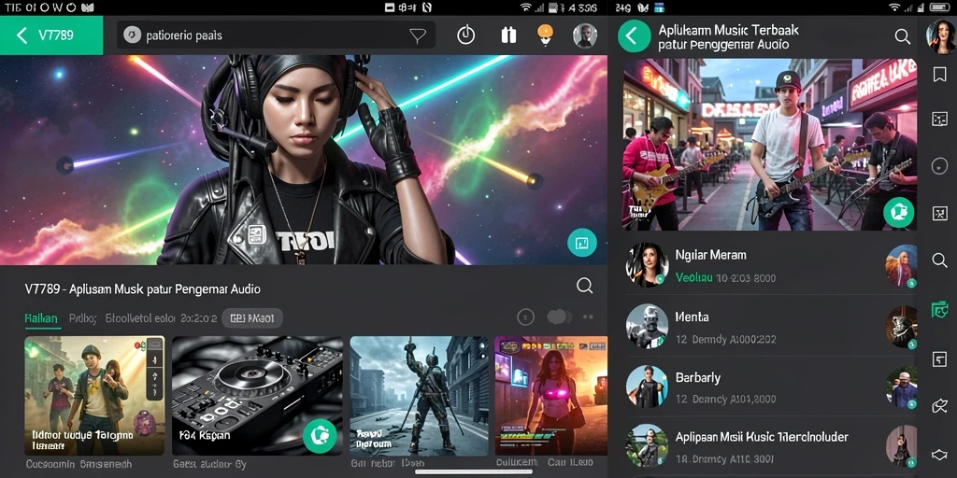957x478 pixels.
Task: Open the neon street woman thumbnail
Action: [x=551, y=396]
